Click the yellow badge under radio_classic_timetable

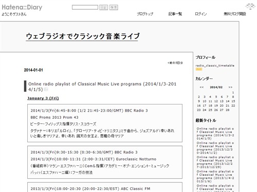[x=199, y=69]
